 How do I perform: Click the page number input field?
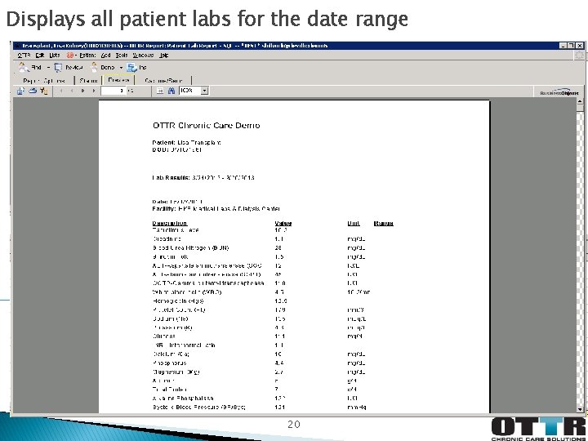(113, 91)
